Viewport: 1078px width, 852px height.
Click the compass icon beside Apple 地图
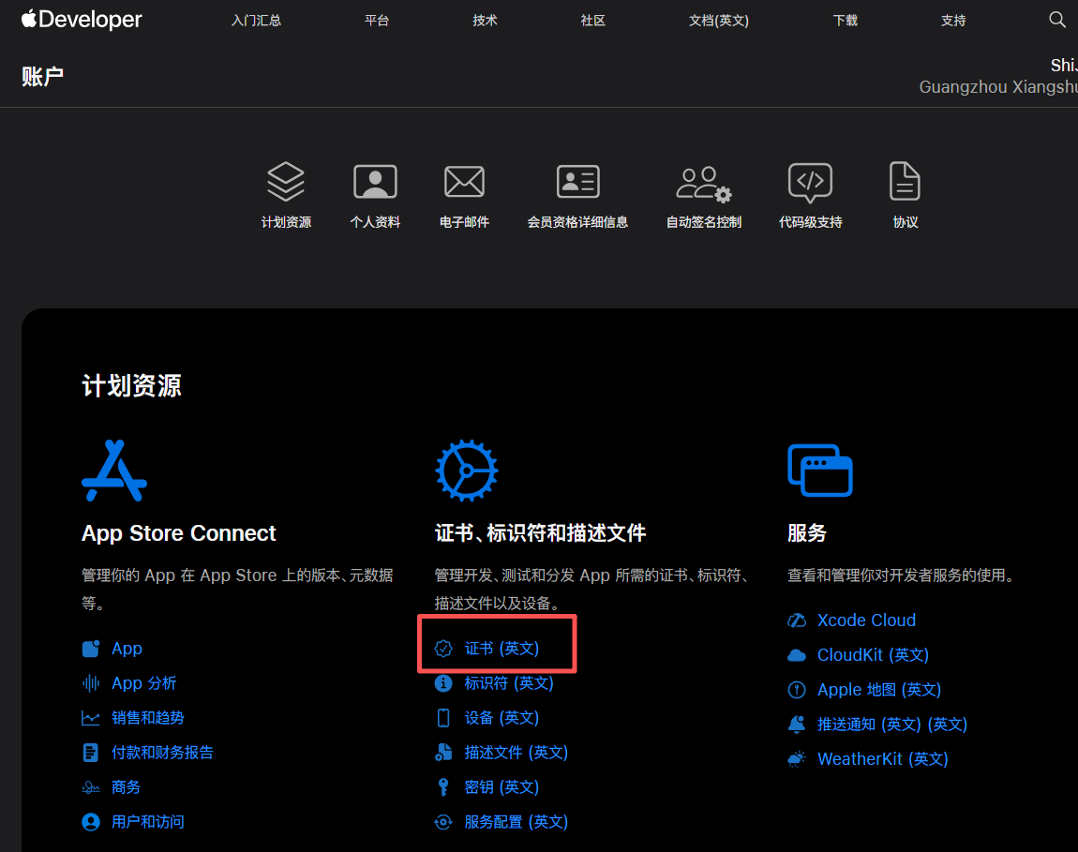797,690
